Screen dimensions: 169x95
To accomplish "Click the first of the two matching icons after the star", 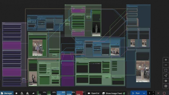I will pyautogui.click(x=22, y=93).
